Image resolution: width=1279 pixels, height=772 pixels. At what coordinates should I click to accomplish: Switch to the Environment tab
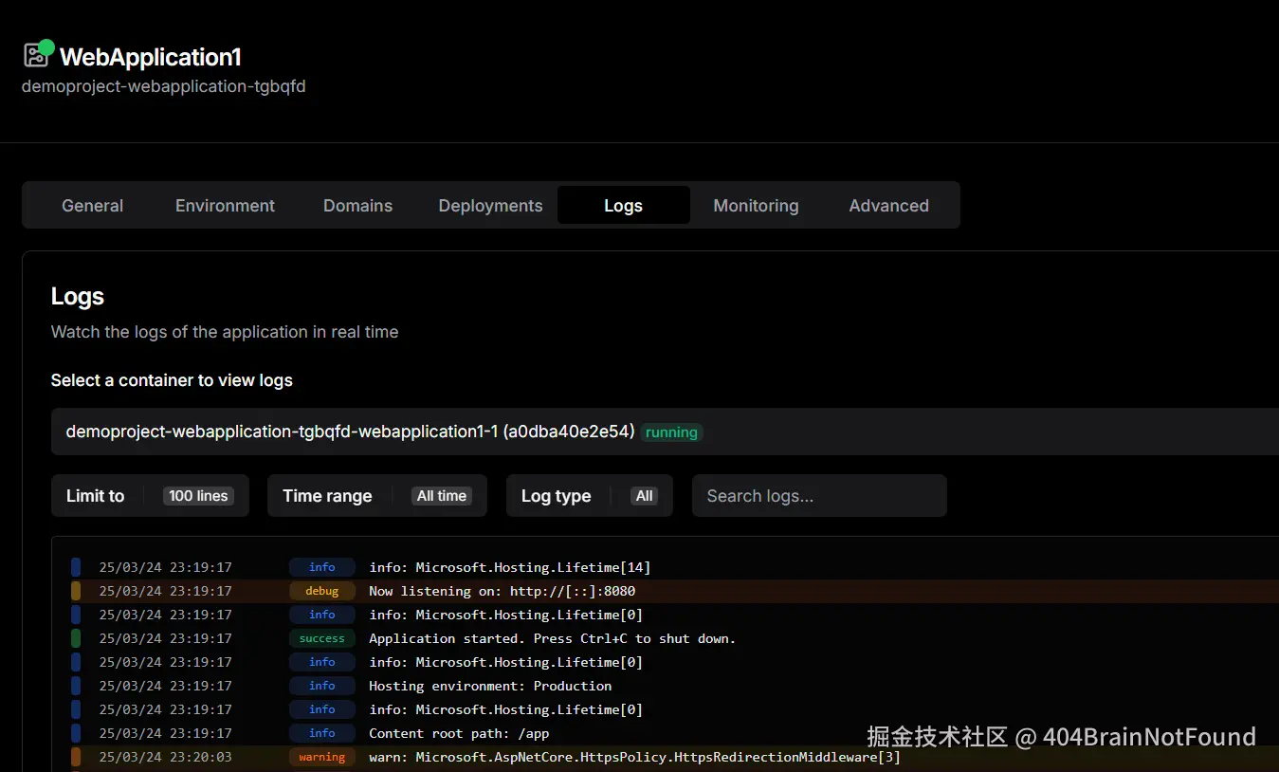coord(225,206)
